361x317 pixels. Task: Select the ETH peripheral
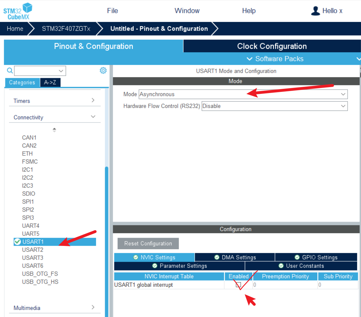27,153
